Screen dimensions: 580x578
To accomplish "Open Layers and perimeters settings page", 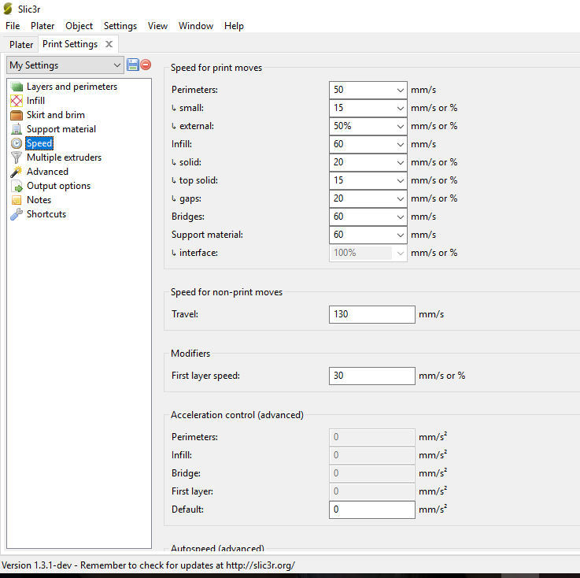I will point(72,87).
